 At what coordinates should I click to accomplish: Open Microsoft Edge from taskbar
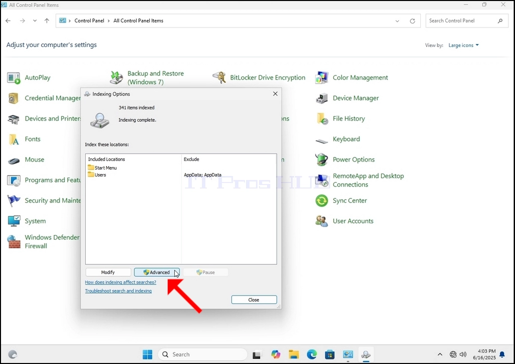[312, 354]
